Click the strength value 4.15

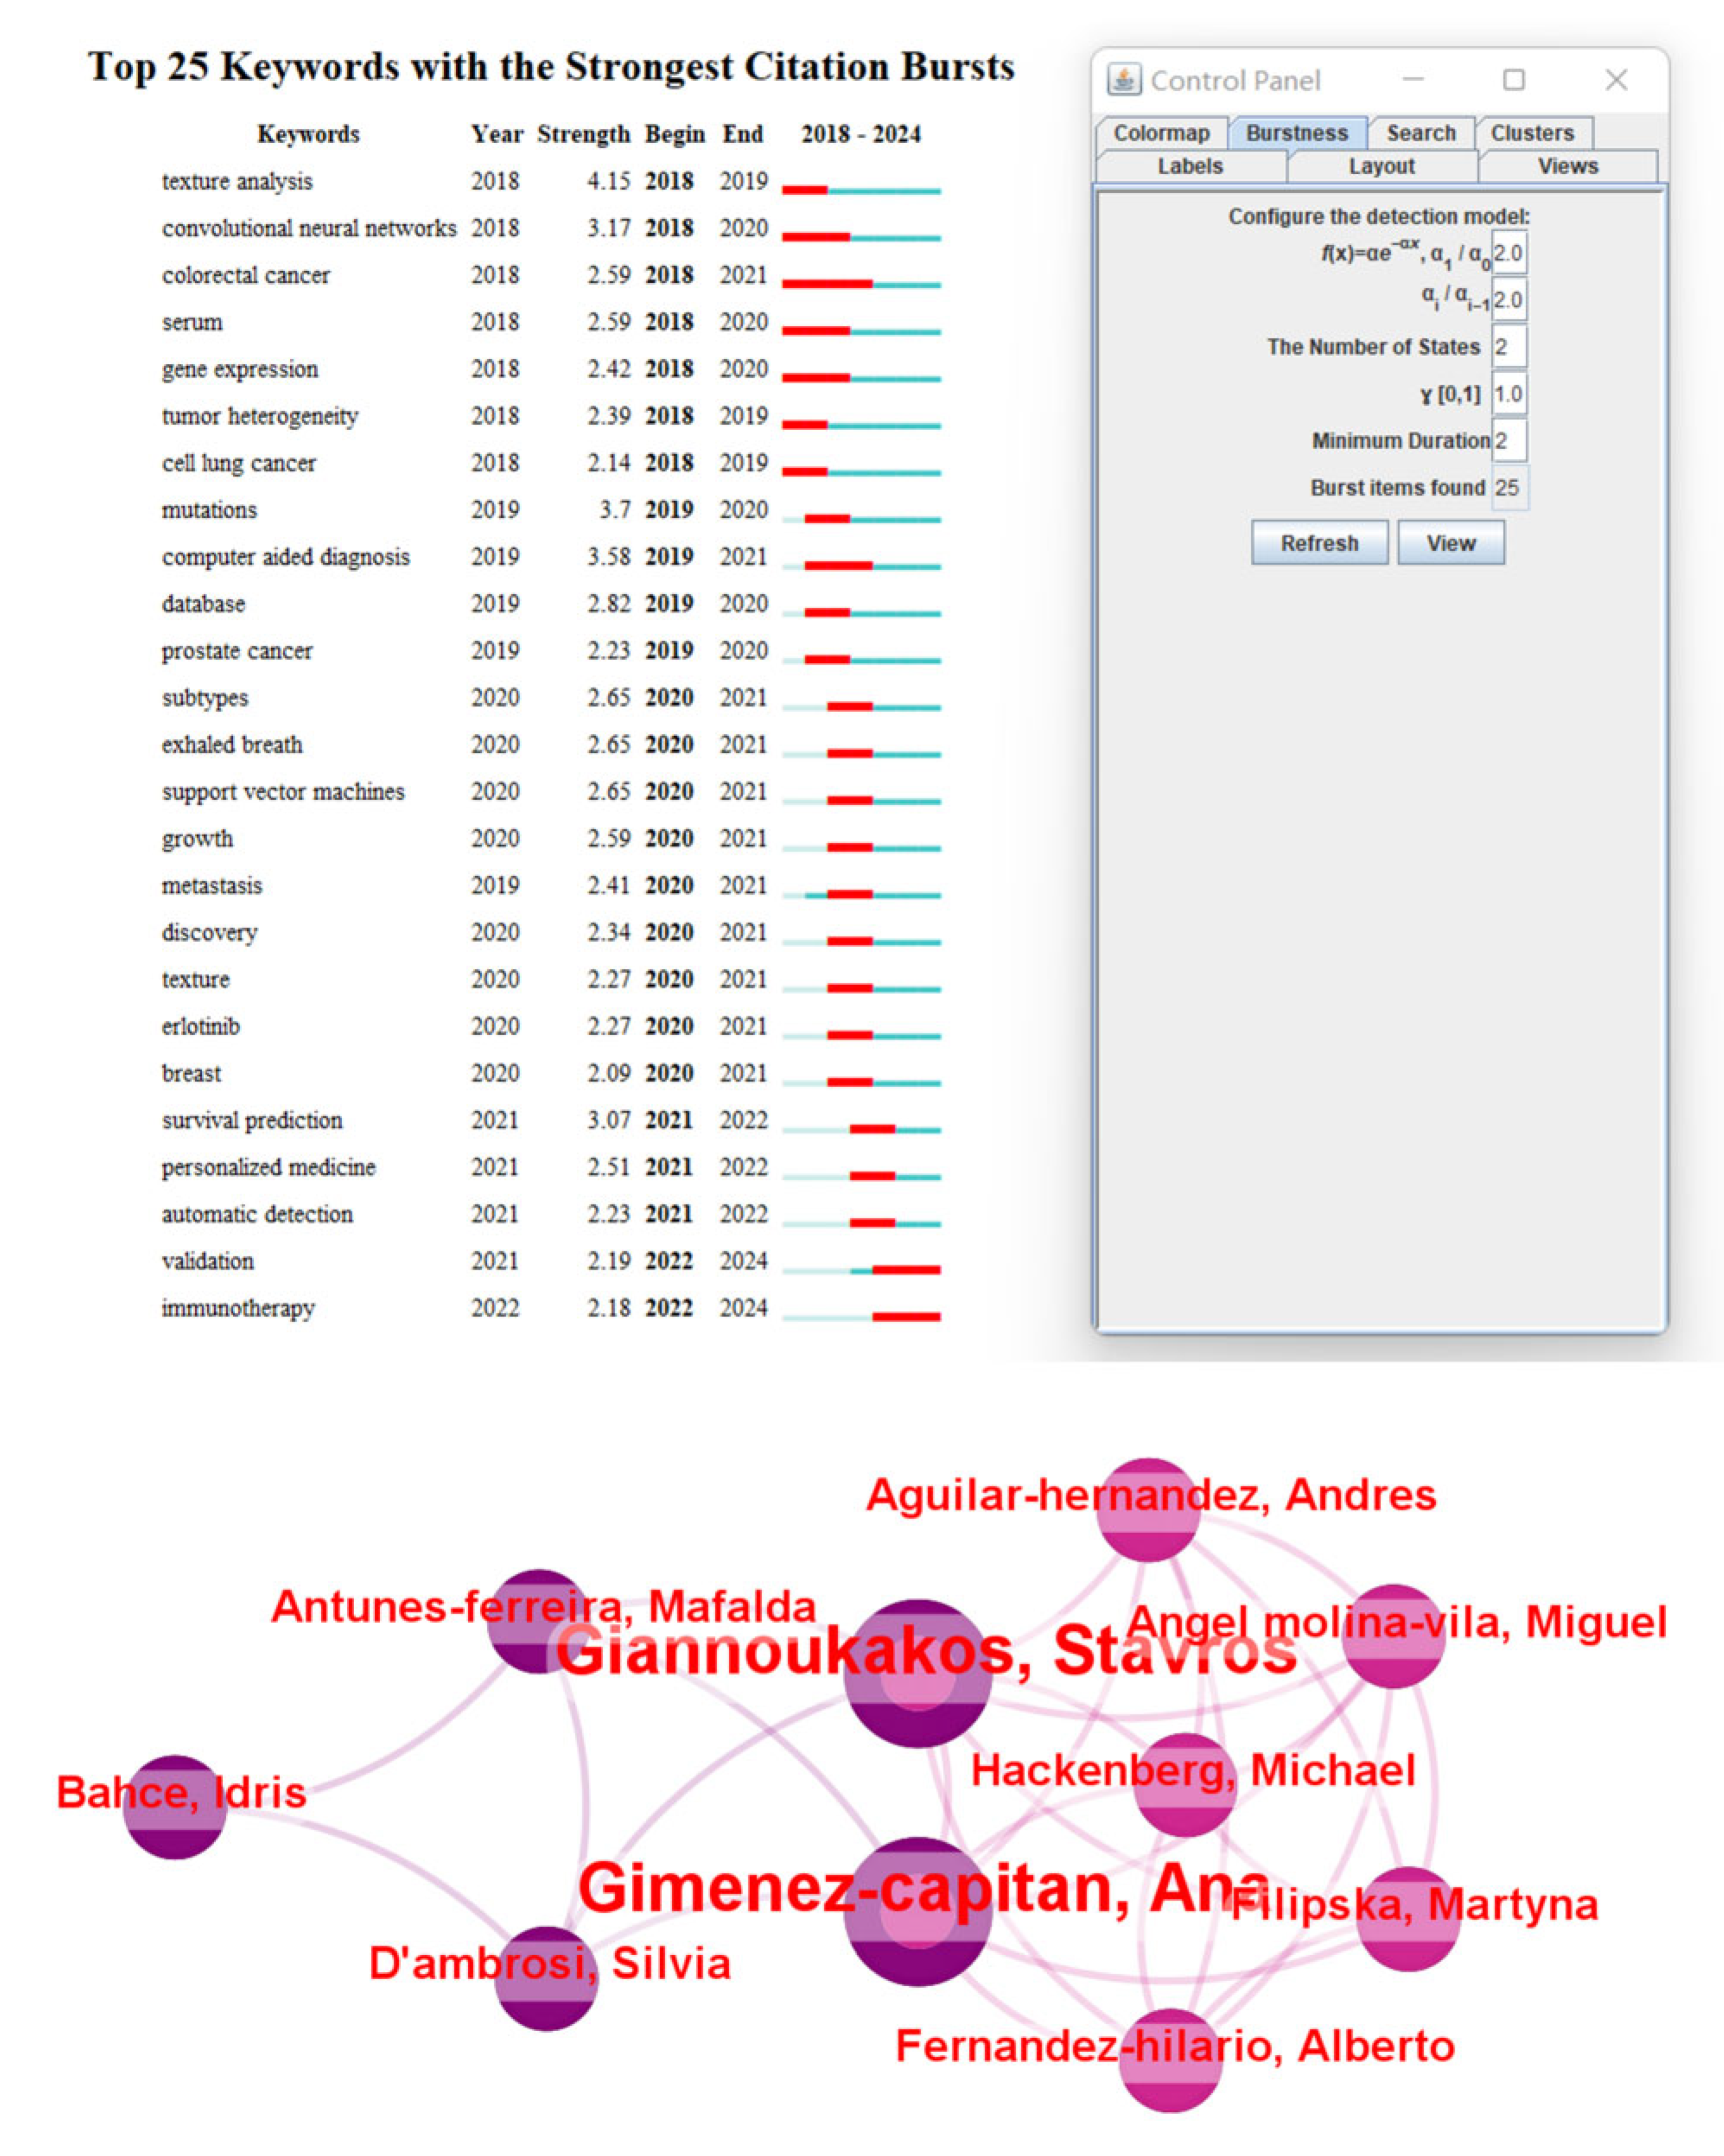(608, 181)
